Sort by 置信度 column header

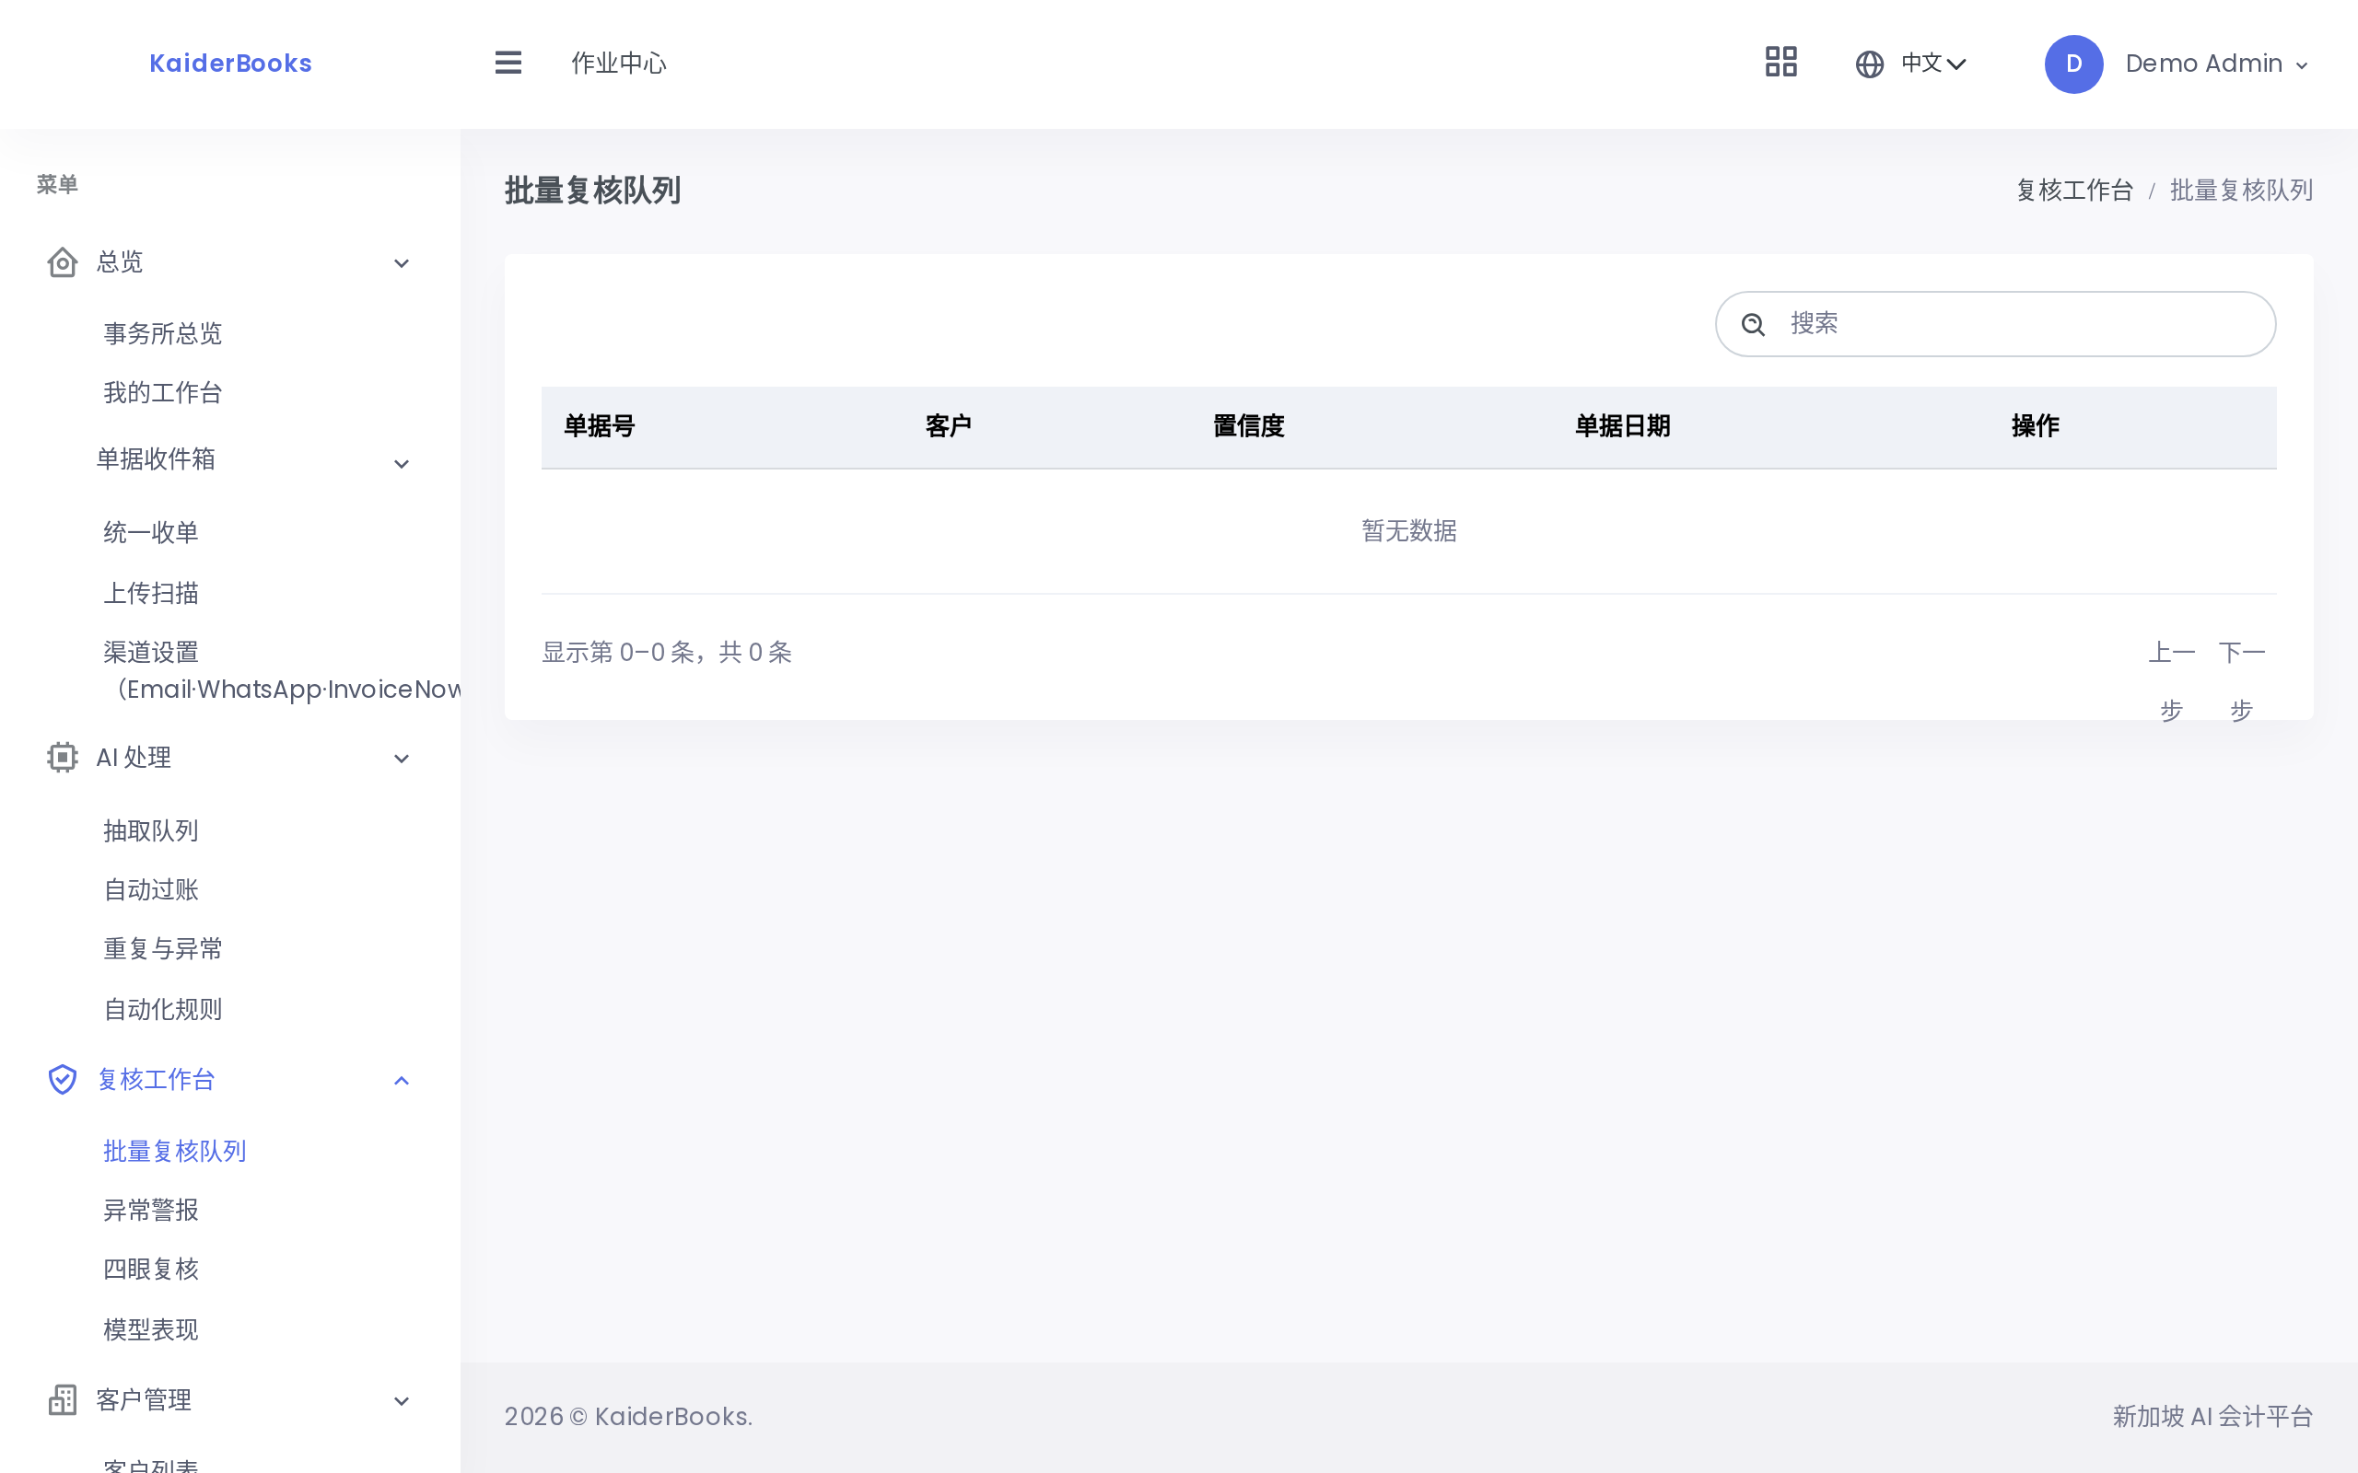[1248, 426]
